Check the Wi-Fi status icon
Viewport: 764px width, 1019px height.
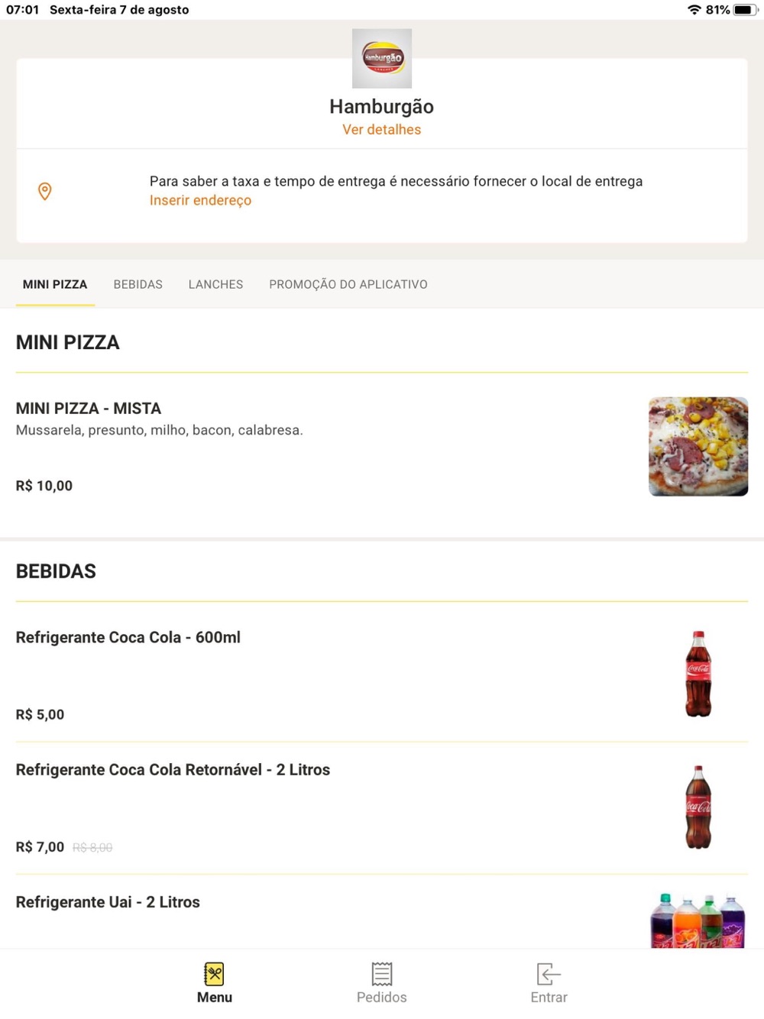click(x=694, y=10)
